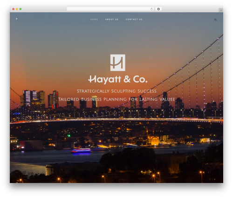Close the window with the red button
Screen dimensions: 233x197
[14, 9]
